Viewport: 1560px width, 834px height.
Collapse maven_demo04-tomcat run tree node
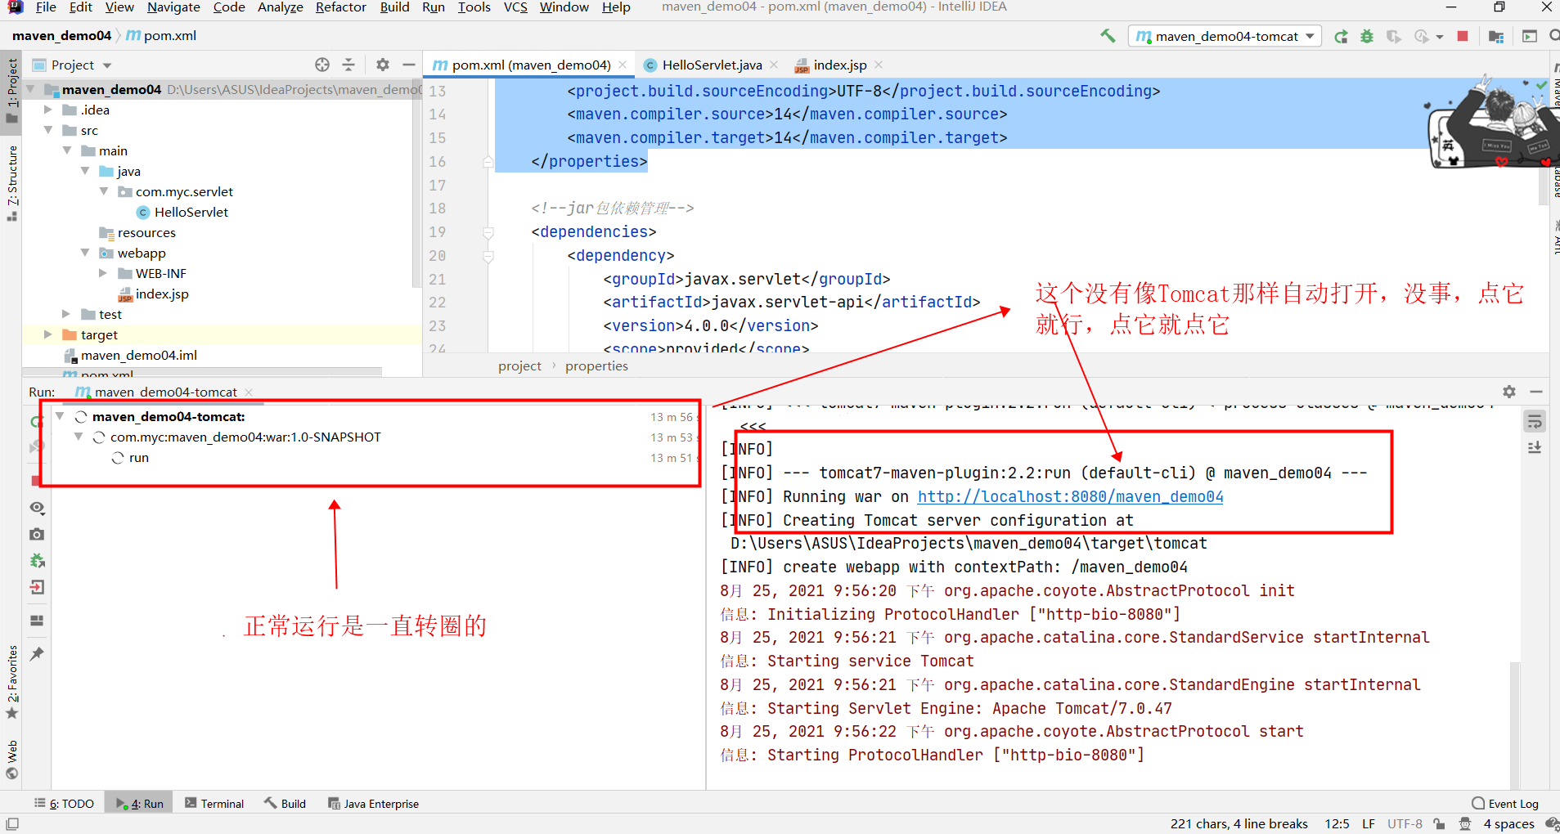coord(60,416)
